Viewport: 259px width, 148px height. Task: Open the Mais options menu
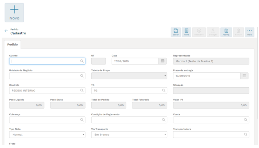pos(249,32)
